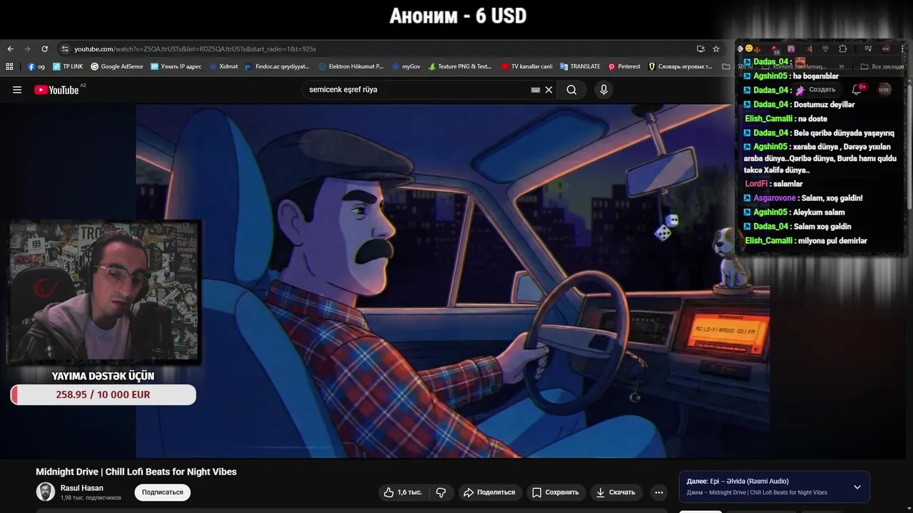Screen dimensions: 913x513
Task: Clear the YouTube search query
Action: 549,90
